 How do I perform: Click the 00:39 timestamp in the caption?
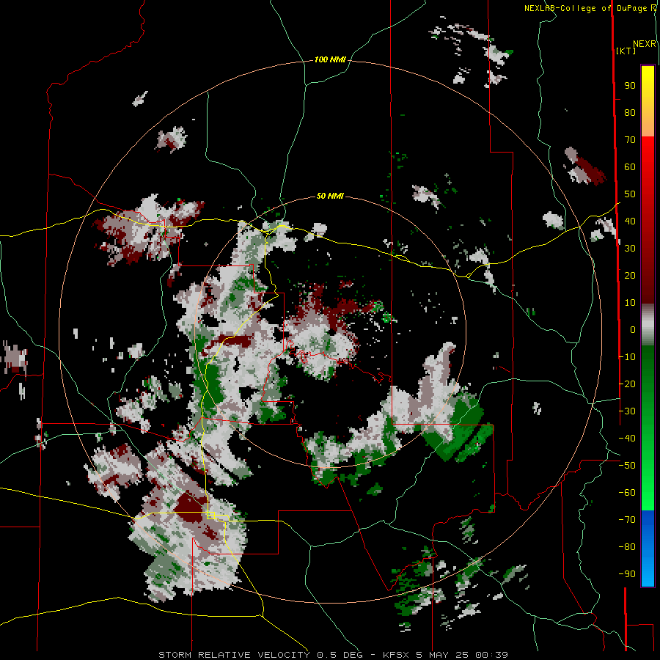(x=491, y=655)
